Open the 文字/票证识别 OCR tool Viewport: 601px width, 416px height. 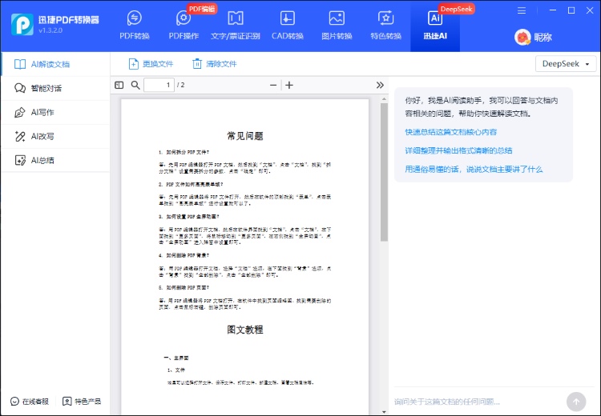(x=236, y=26)
